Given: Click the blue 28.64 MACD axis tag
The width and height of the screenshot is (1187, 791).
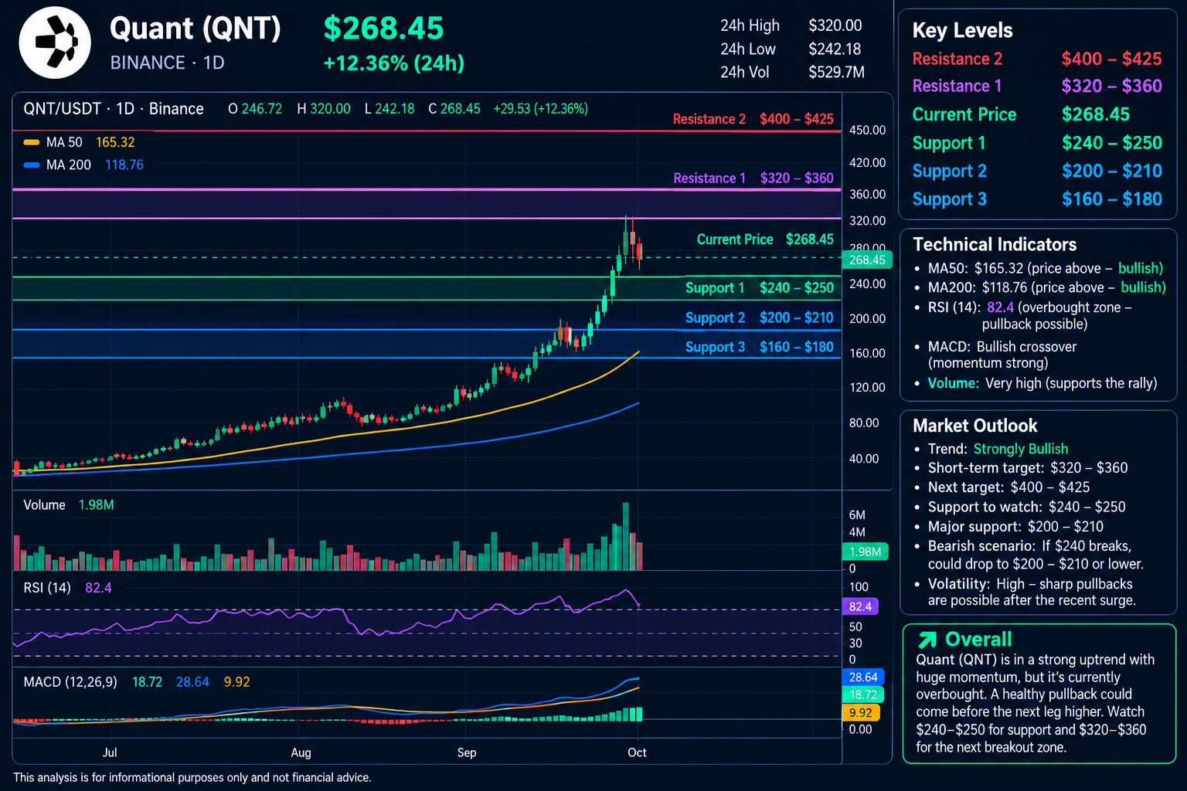Looking at the screenshot, I should click(x=862, y=677).
